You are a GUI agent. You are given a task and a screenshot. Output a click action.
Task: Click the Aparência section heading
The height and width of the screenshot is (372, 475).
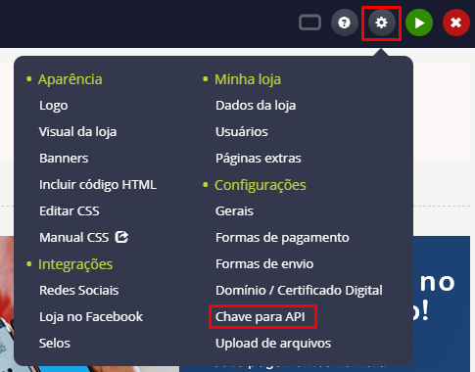(71, 79)
